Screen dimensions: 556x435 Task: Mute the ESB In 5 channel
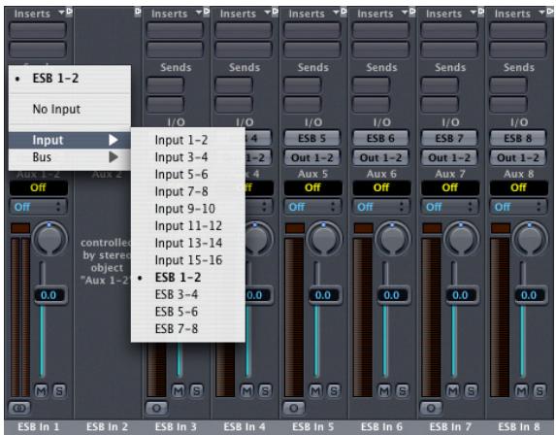315,390
